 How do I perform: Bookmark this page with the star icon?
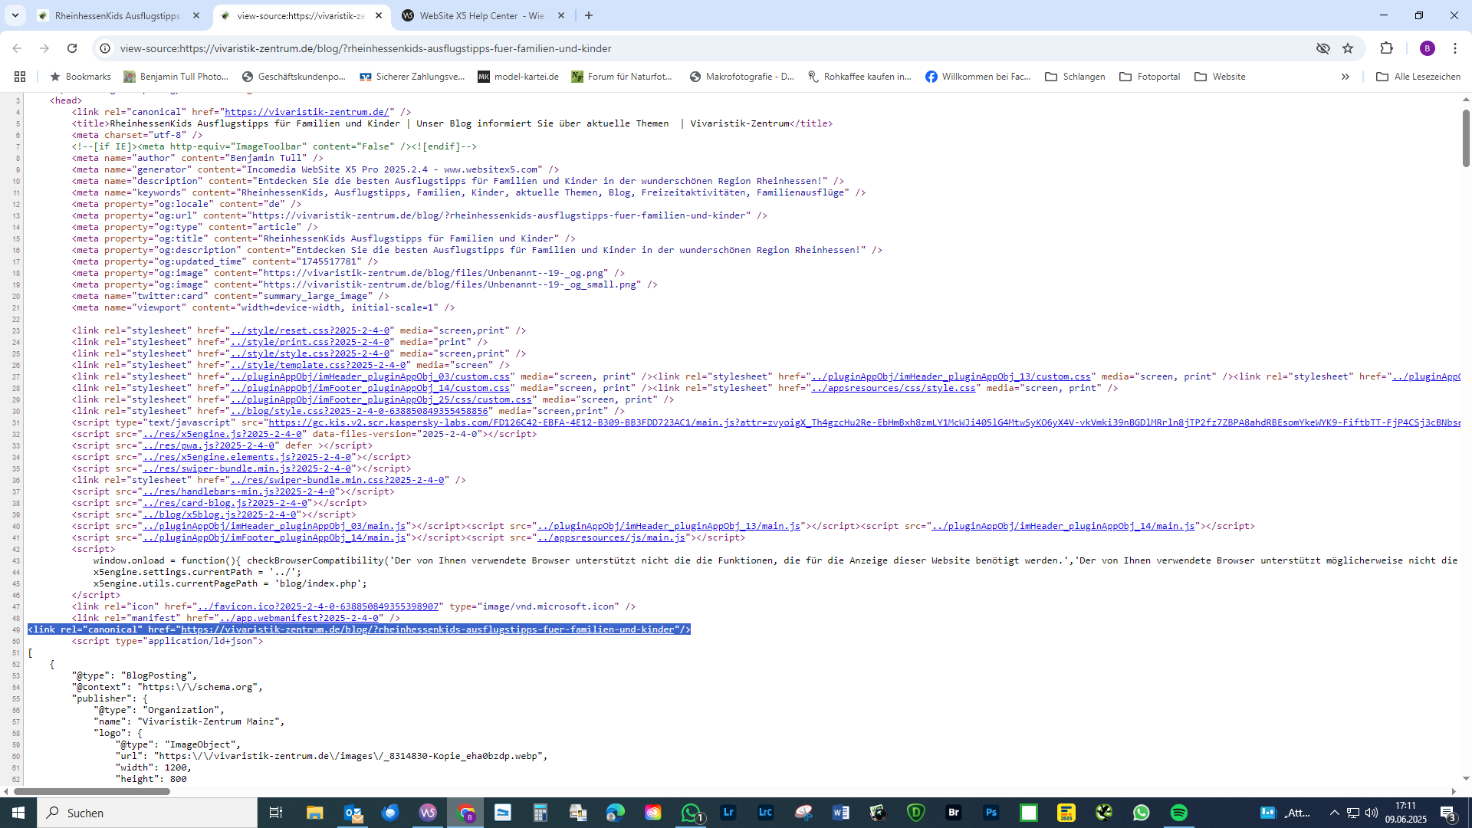tap(1348, 48)
